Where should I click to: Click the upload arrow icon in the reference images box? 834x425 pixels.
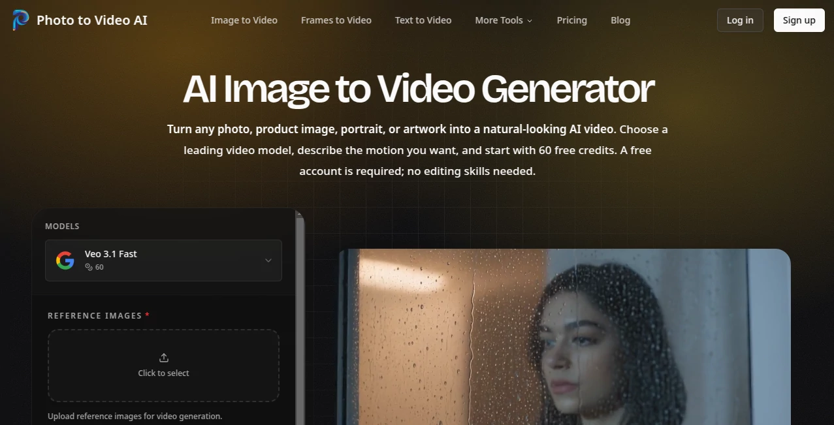click(x=163, y=358)
